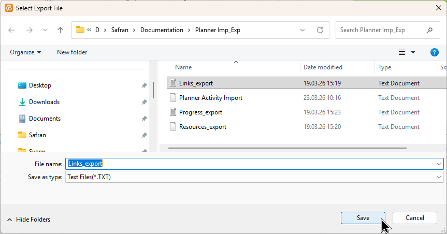Open Desktop in the navigation pane
This screenshot has width=447, height=234.
(x=40, y=85)
